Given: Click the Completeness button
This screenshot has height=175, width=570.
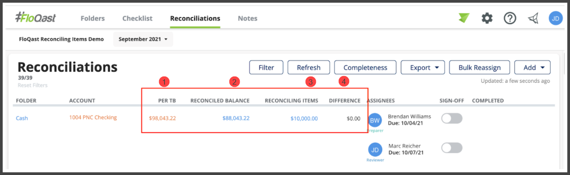Looking at the screenshot, I should coord(365,68).
